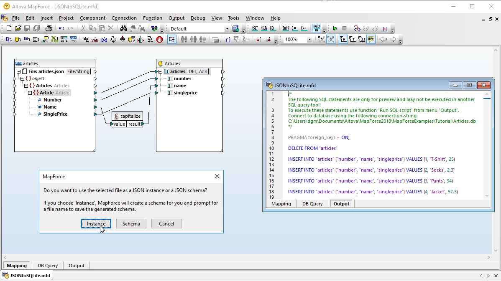This screenshot has height=281, width=501.
Task: Click the Save diskette icon
Action: 27,28
